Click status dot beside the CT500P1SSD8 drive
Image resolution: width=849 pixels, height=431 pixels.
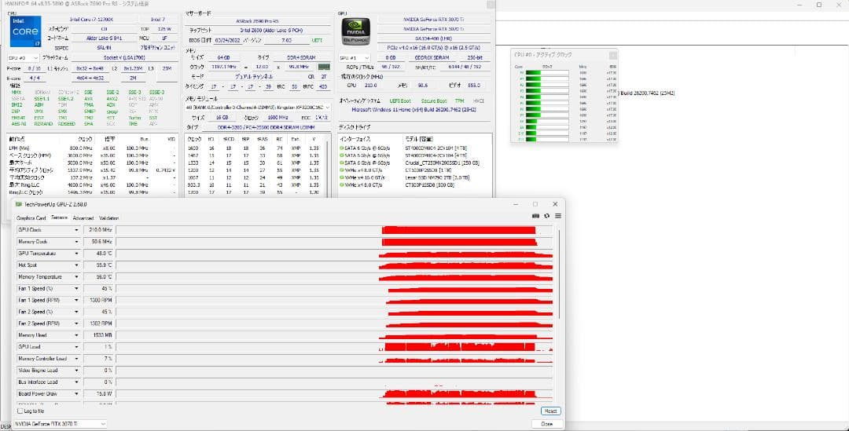point(342,185)
